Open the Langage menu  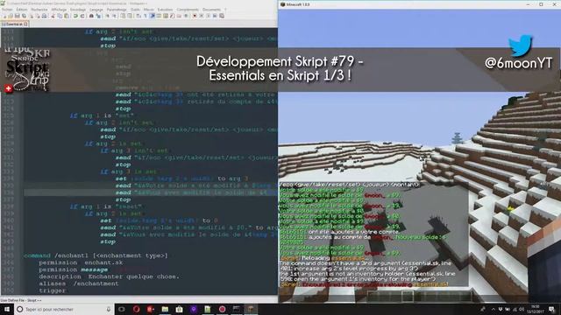coord(96,10)
